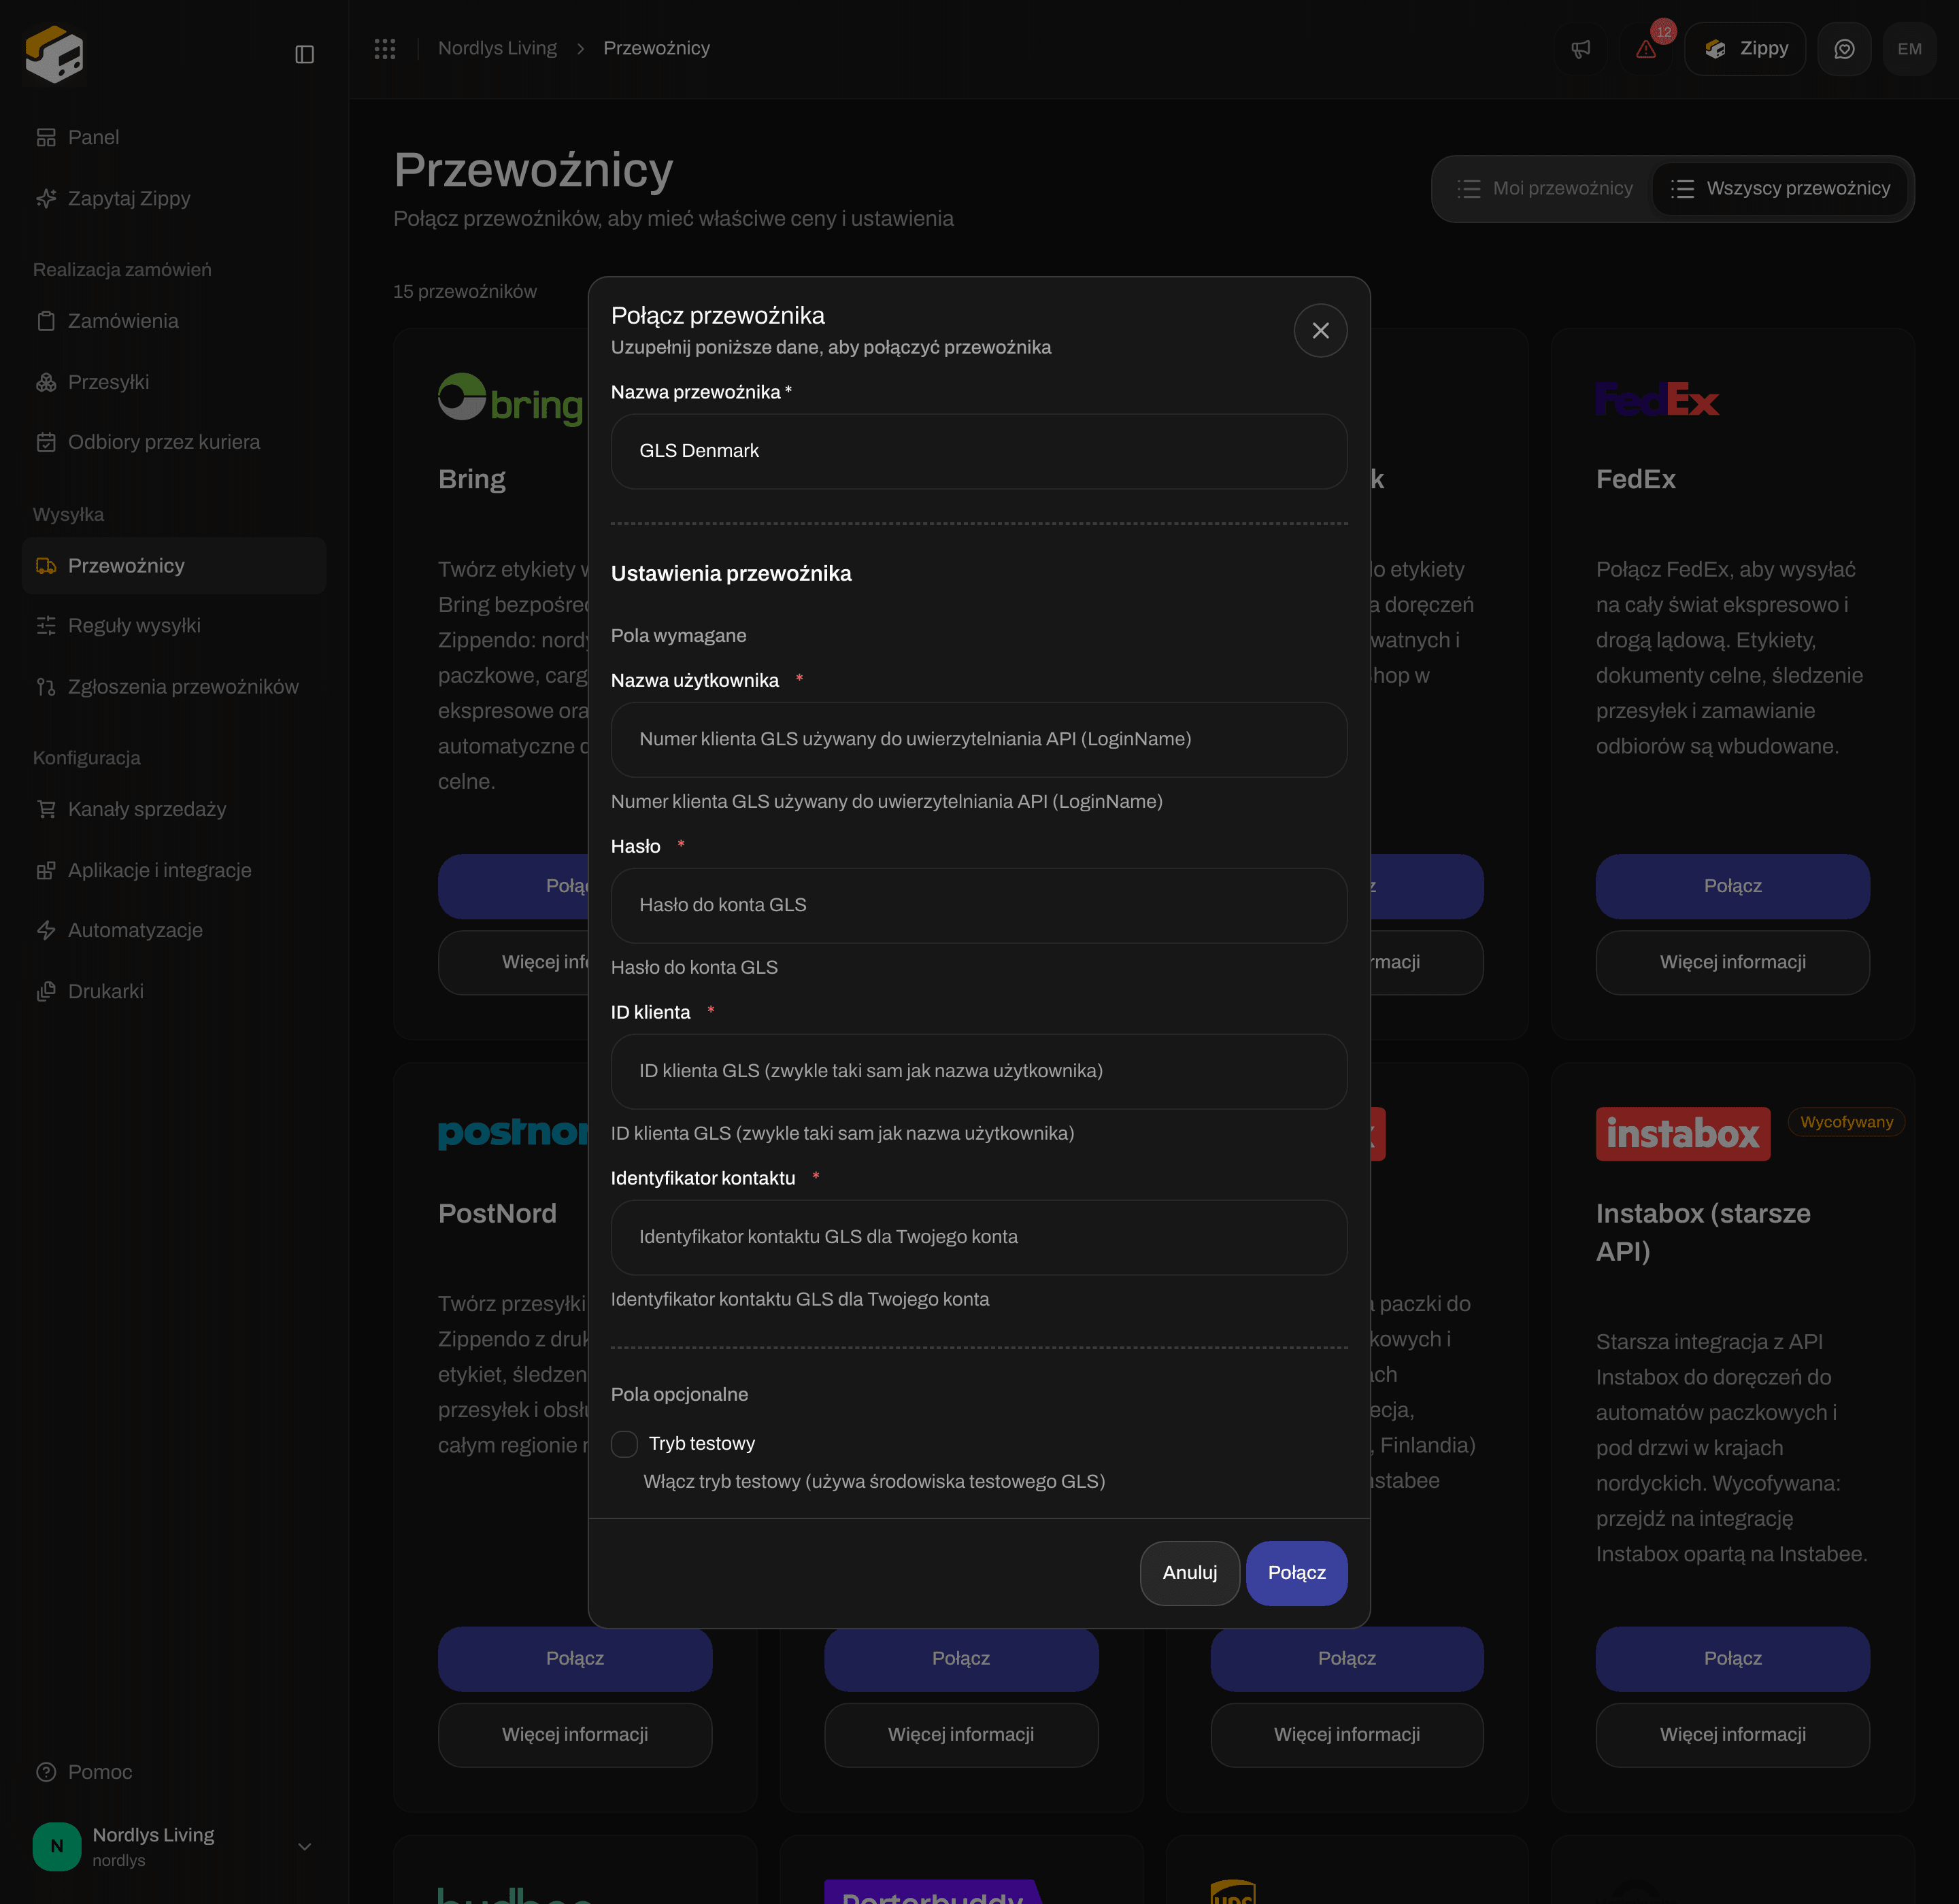Click the Bring logo on its card
Screen dimensions: 1959x1904
point(510,400)
